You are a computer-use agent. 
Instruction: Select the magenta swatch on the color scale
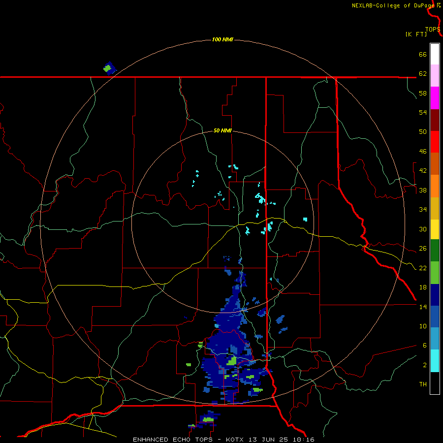tap(435, 98)
